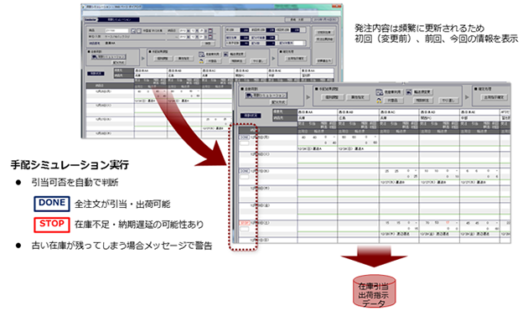
Task: Open the lower calendar icon beside date fields
Action: pyautogui.click(x=210, y=36)
